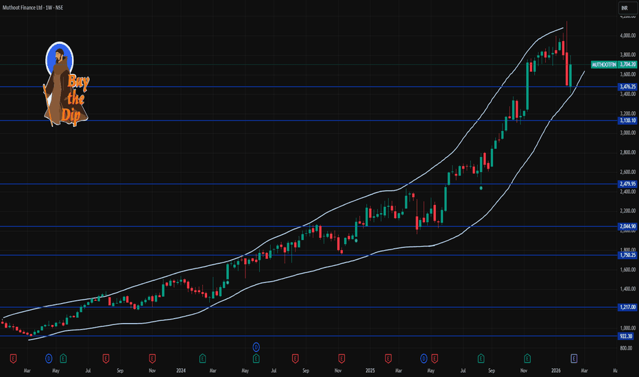Click the 2025 label on time axis

[x=370, y=370]
